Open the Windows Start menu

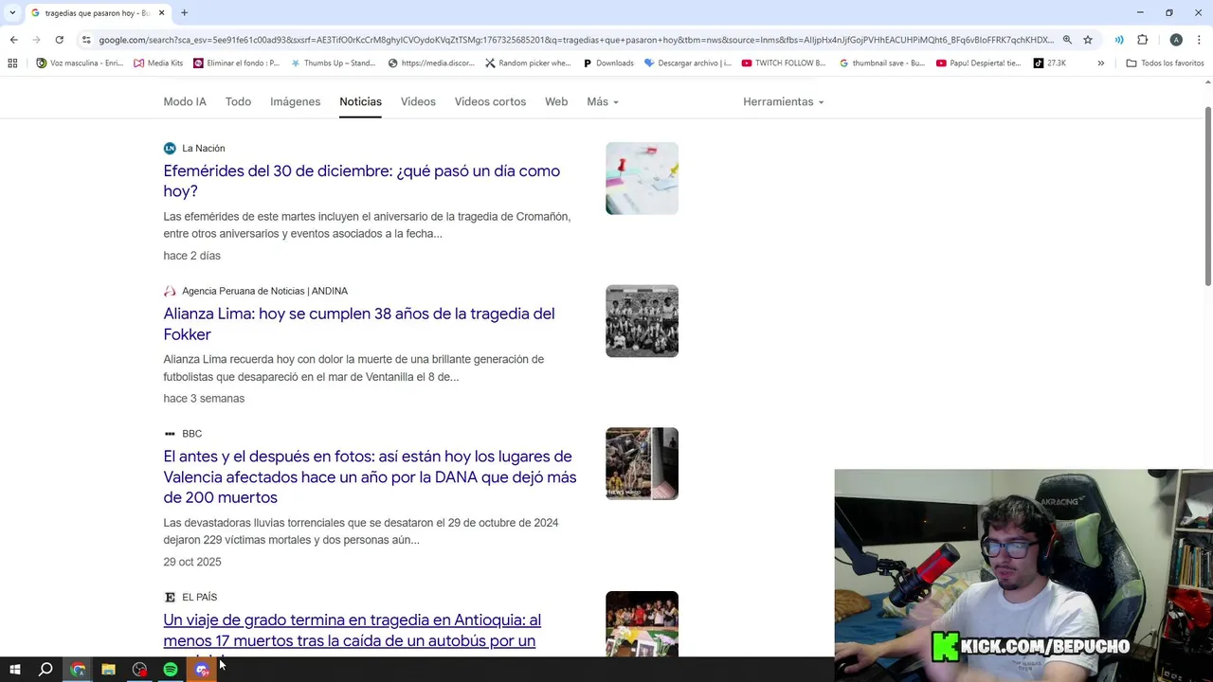(x=14, y=670)
